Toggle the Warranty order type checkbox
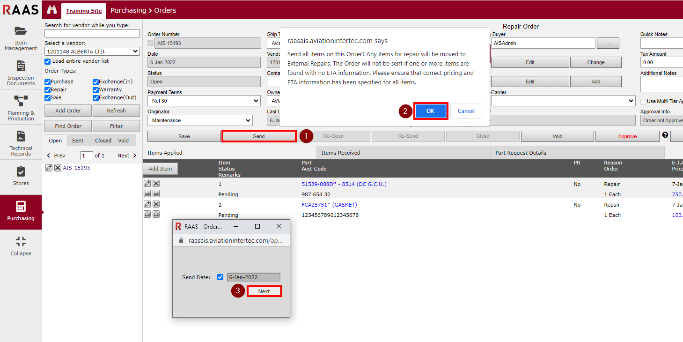683x342 pixels. (x=95, y=90)
